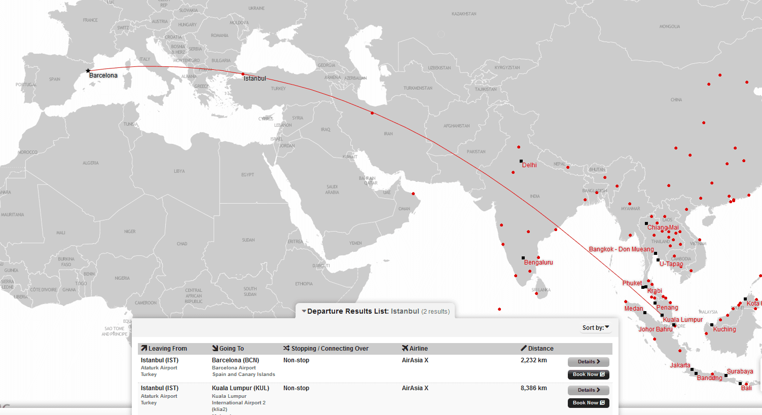762x415 pixels.
Task: Click the Kuala Lumpur hub marker
Action: pos(662,315)
